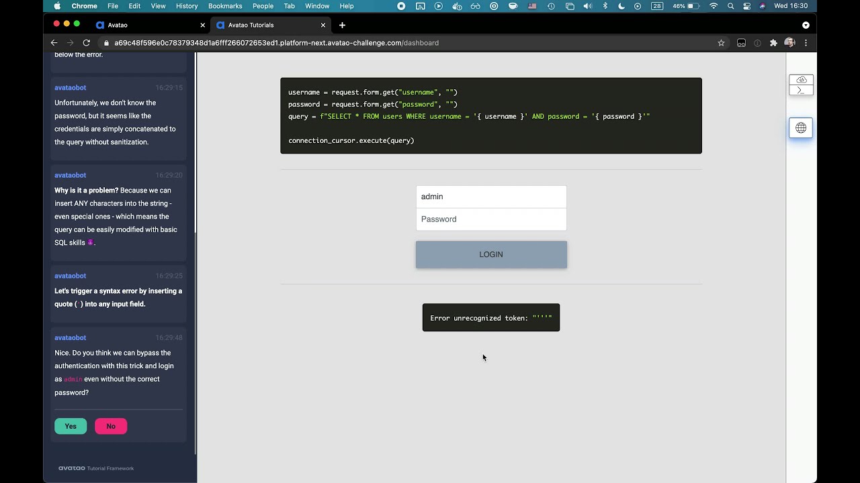This screenshot has width=860, height=483.
Task: Click the site lock icon
Action: 106,43
